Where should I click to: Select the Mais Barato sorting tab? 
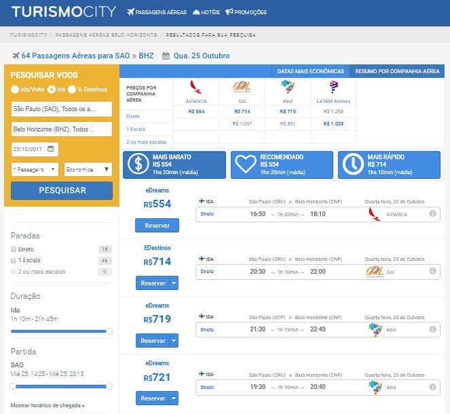pos(174,165)
